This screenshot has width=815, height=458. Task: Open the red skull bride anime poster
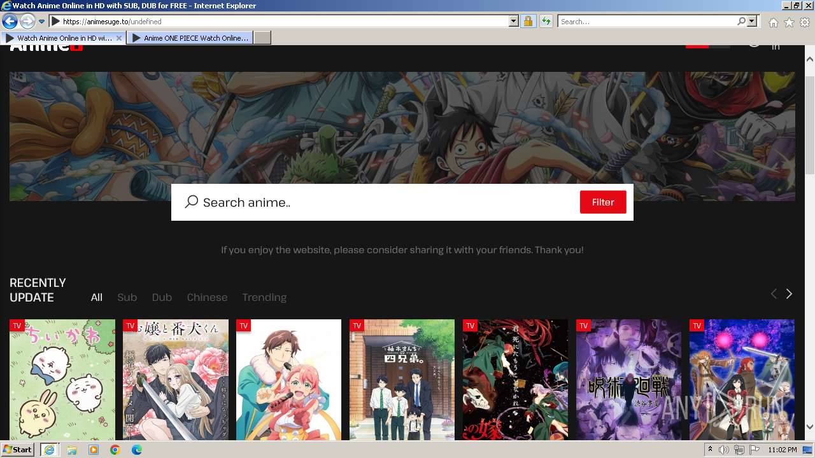point(516,380)
